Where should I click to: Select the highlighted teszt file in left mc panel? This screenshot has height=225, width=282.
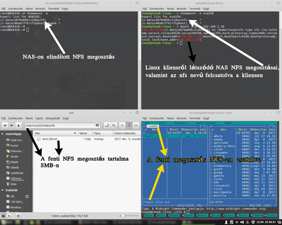175,136
